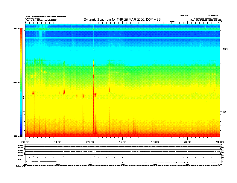Click the "08:00" time axis label

(x=90, y=142)
